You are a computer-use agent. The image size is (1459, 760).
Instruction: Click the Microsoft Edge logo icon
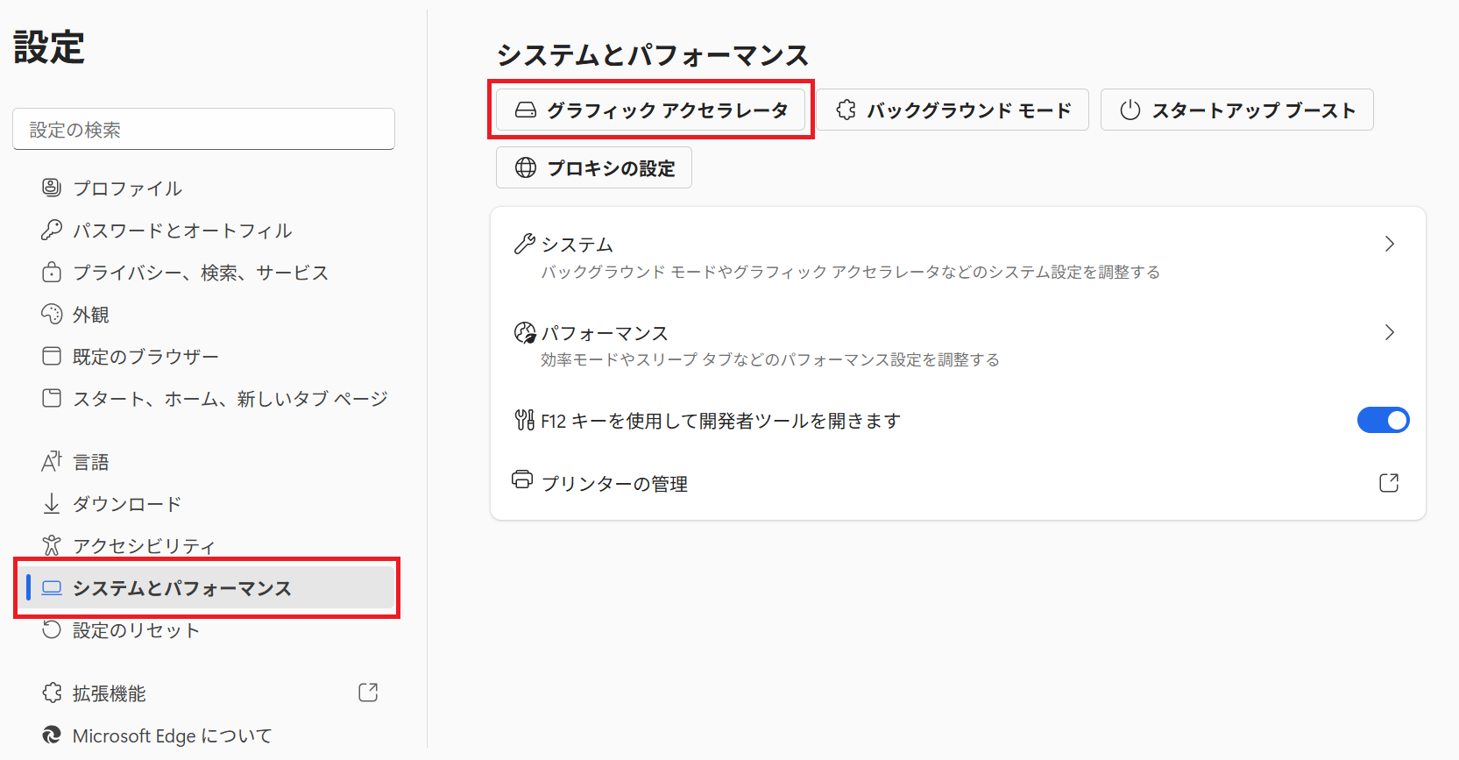point(52,735)
